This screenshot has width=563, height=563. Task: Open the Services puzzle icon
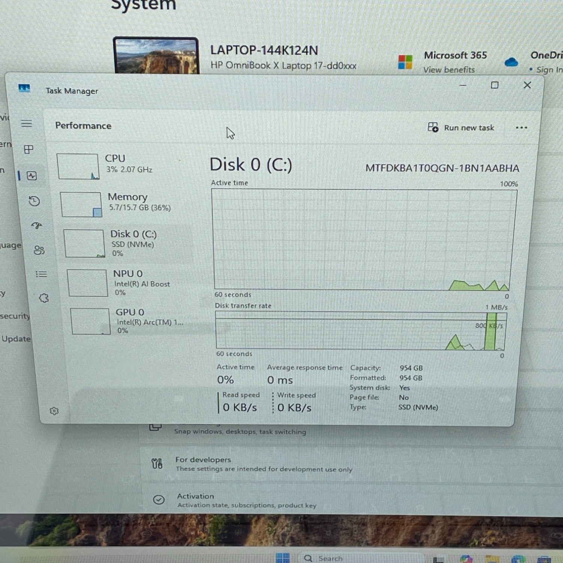tap(44, 298)
